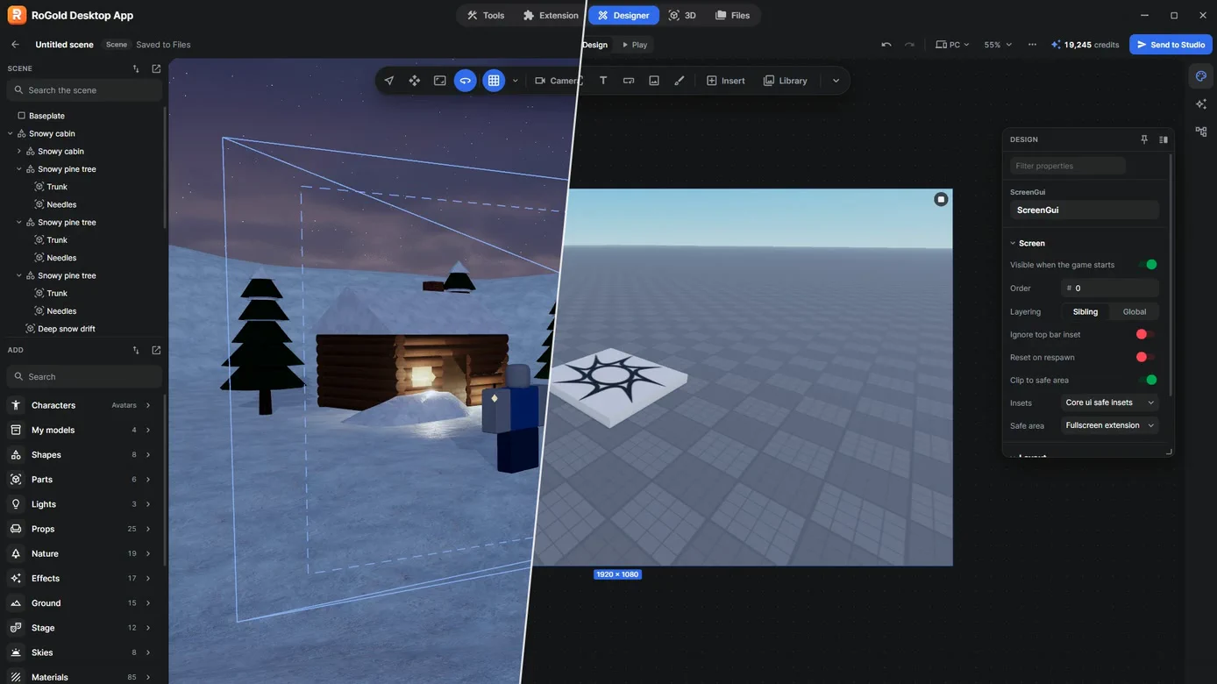Select the arrow pointer tool
The height and width of the screenshot is (684, 1217).
[389, 81]
